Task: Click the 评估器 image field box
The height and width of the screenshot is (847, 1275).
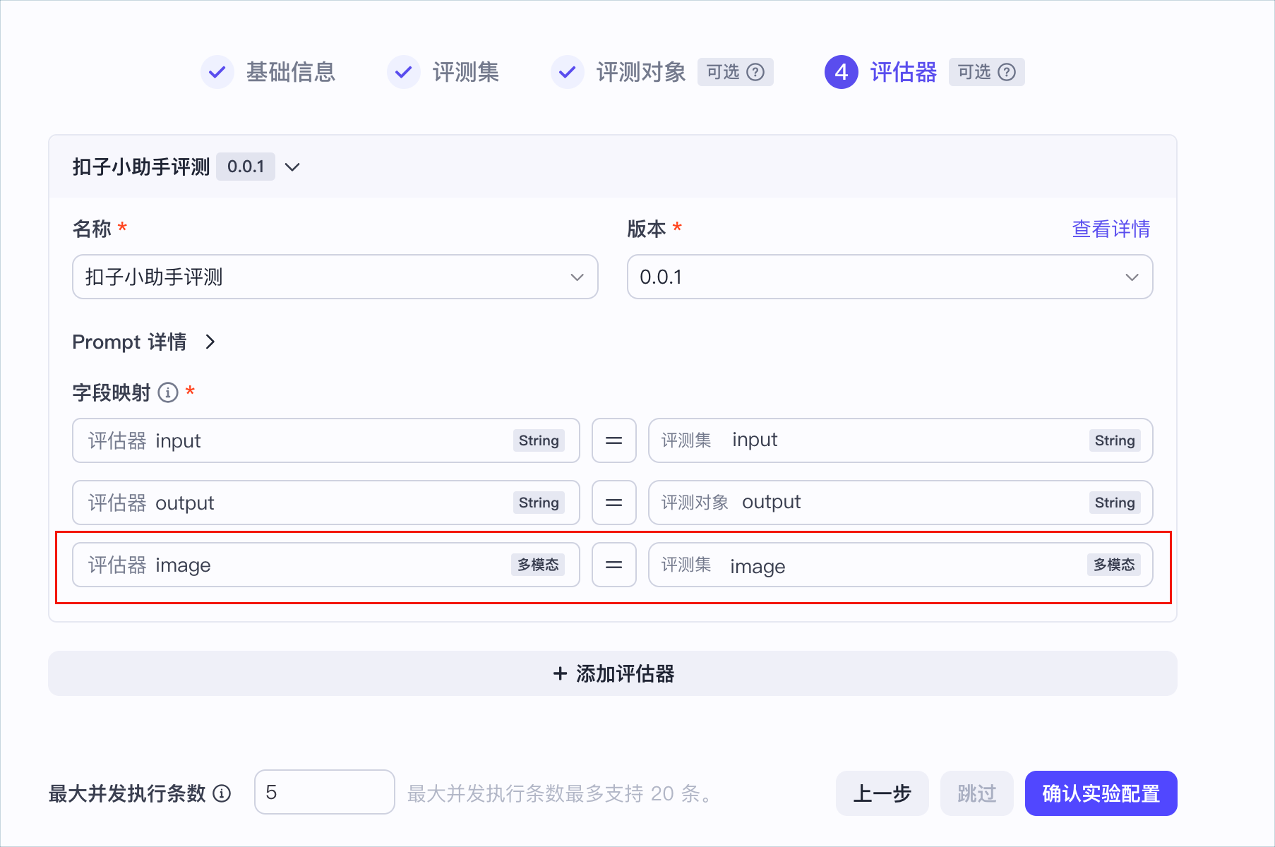Action: pos(326,565)
